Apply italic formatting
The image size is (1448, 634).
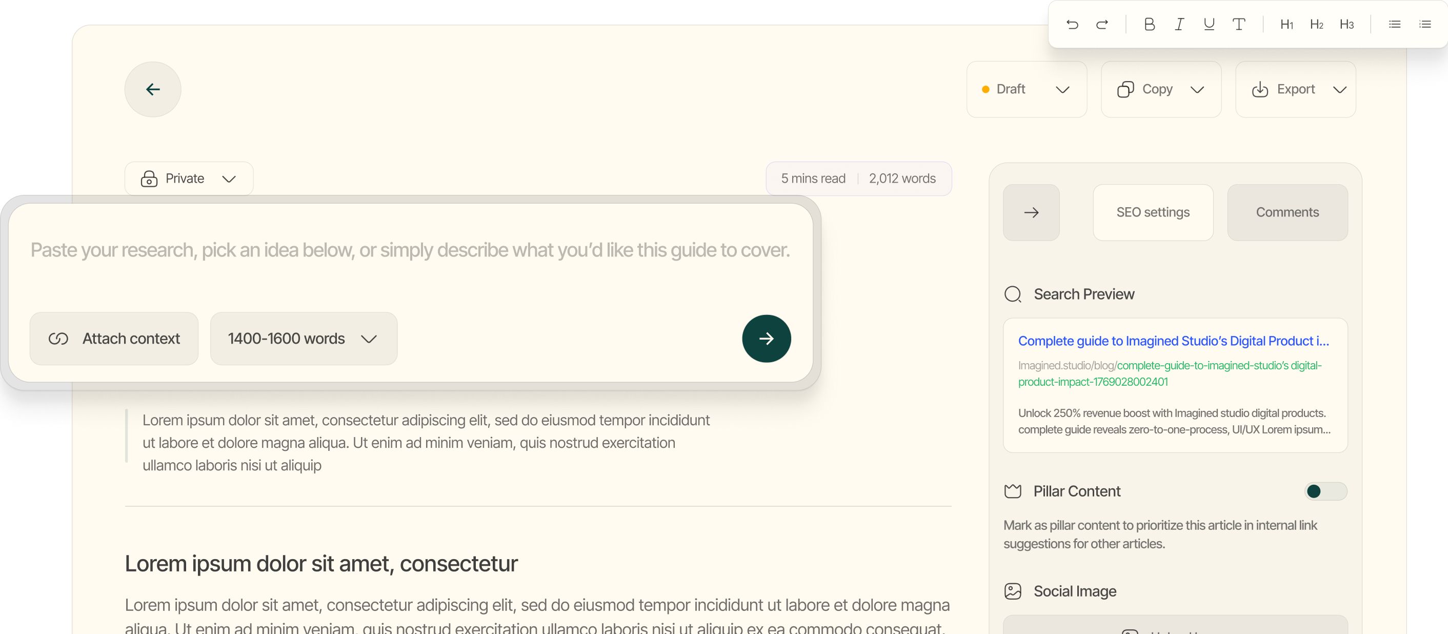pos(1179,24)
